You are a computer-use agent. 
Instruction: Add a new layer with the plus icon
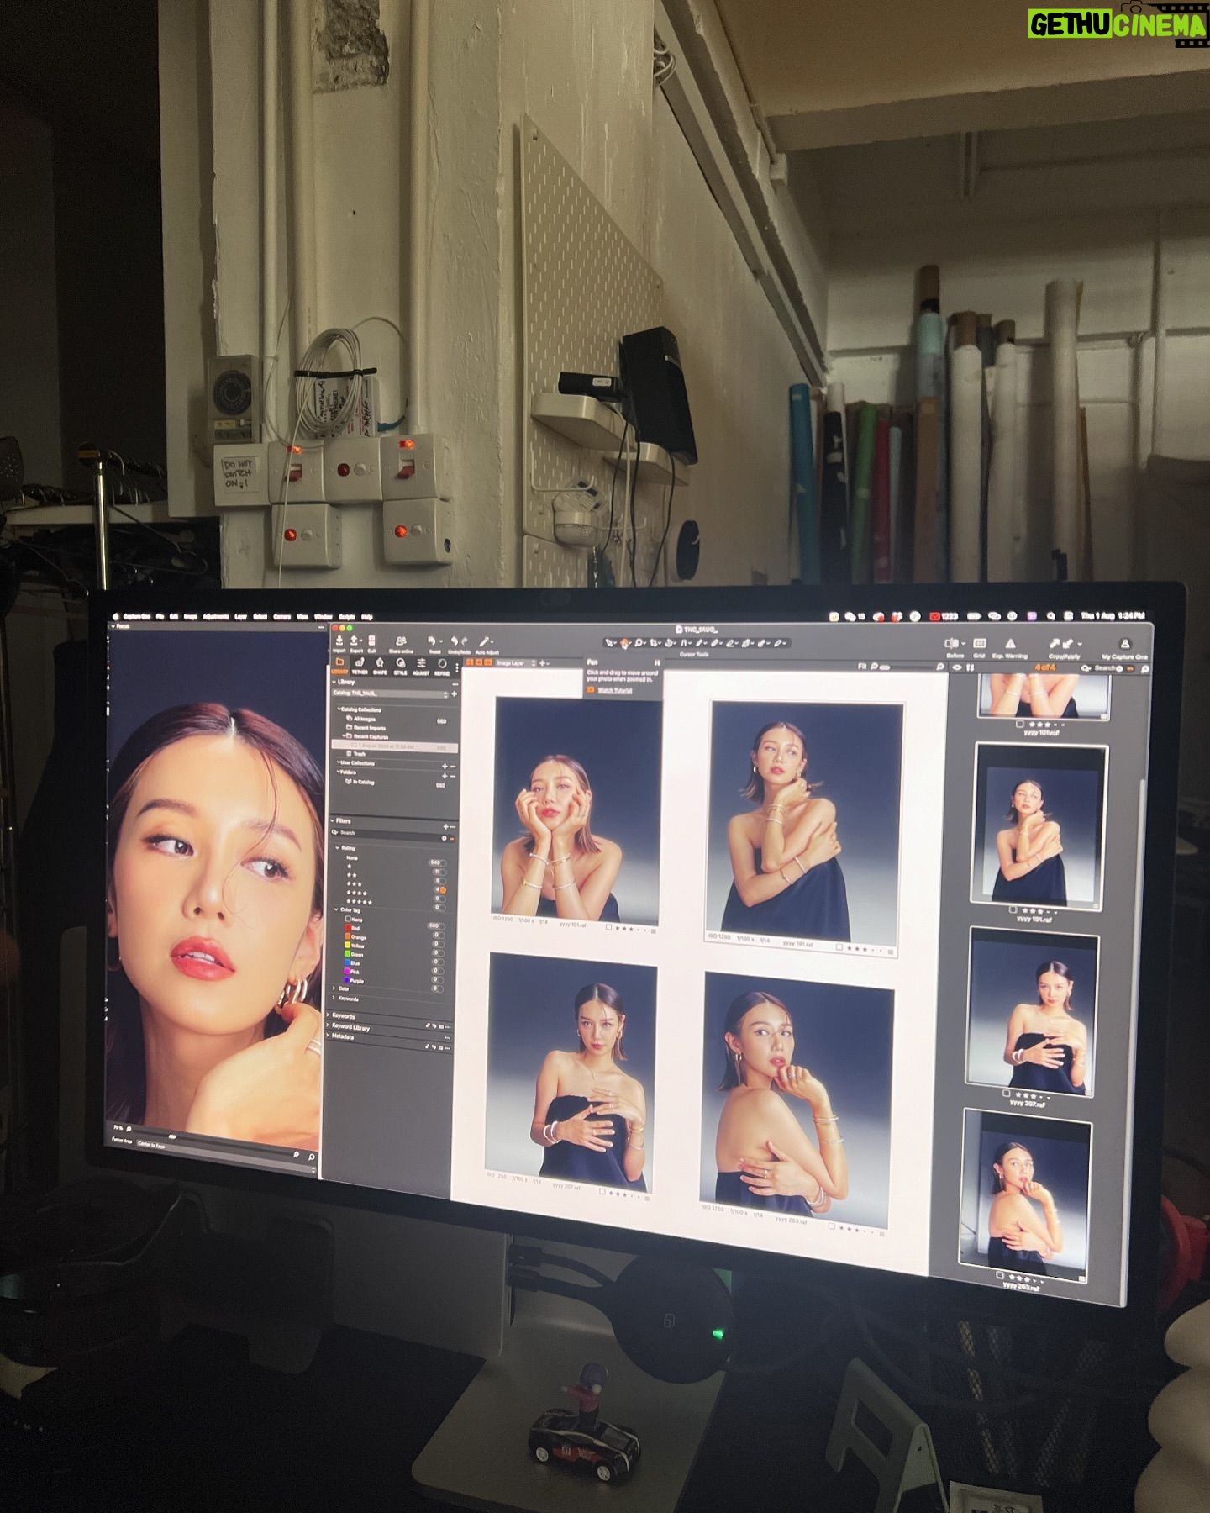point(543,663)
